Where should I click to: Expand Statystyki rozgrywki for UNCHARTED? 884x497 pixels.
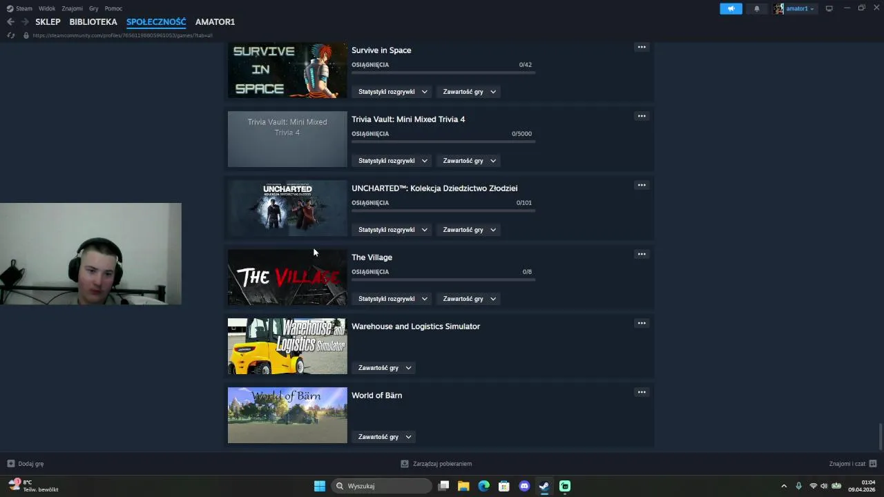(392, 230)
